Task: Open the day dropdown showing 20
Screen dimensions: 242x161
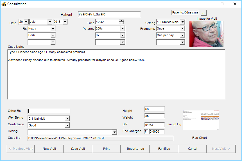Action: [x=26, y=22]
